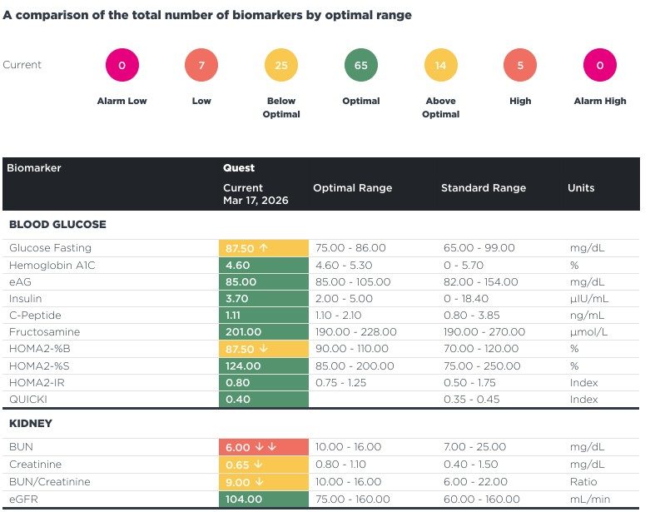The width and height of the screenshot is (650, 512).
Task: Select the BUN red value cell 6.00
Action: [x=264, y=447]
